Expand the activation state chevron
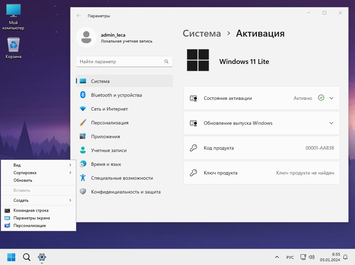 coord(331,98)
